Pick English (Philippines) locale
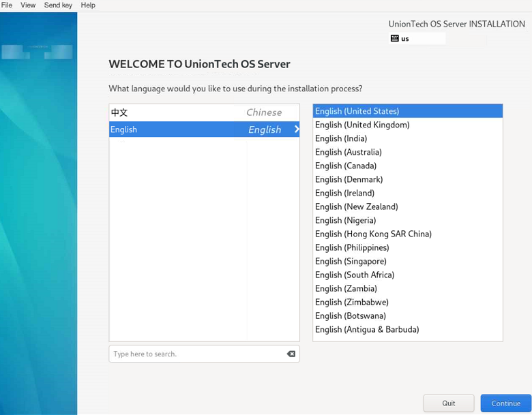Image resolution: width=532 pixels, height=415 pixels. pyautogui.click(x=408, y=247)
